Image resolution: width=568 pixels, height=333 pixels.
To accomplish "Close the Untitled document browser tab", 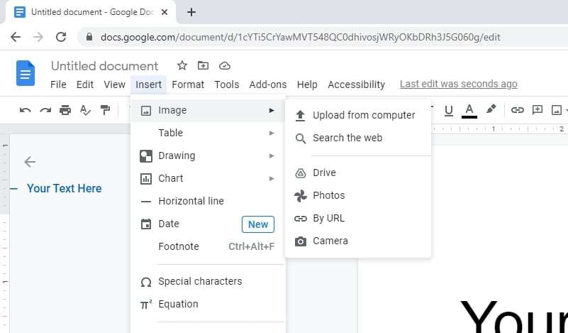I will point(164,12).
